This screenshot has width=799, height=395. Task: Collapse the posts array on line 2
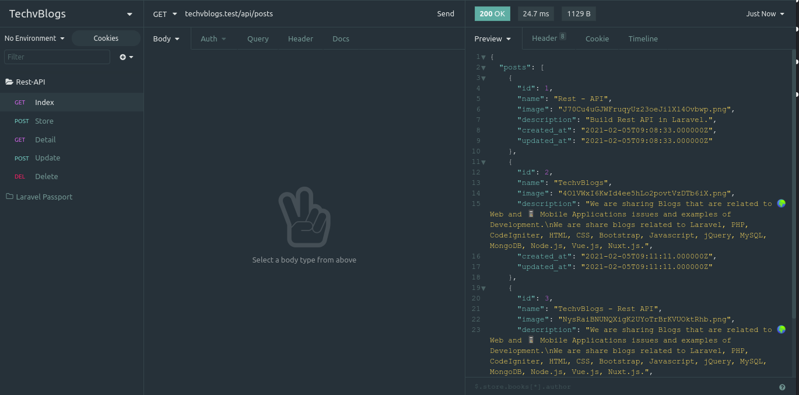click(483, 68)
